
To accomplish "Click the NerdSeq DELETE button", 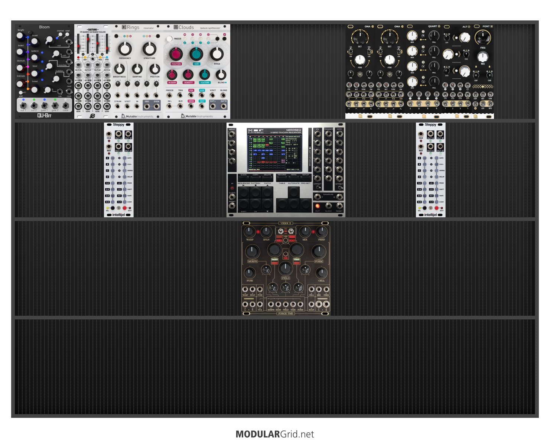I will (x=267, y=179).
